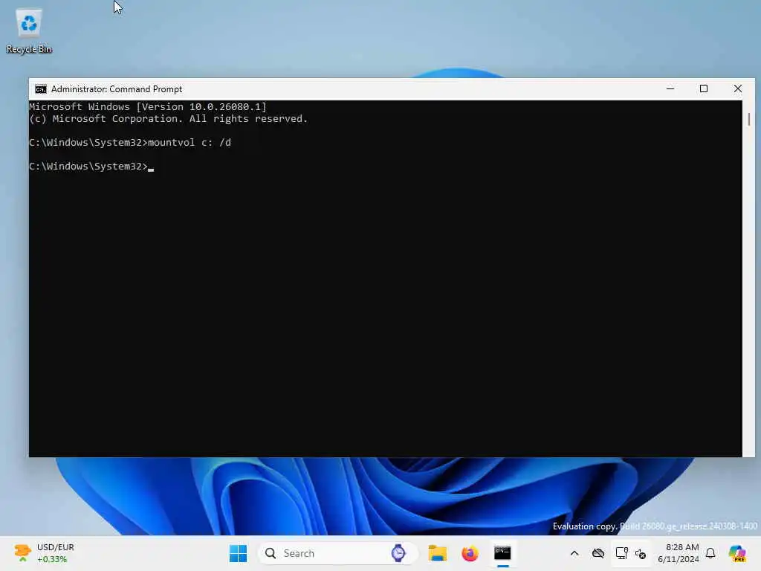Click the Microsoft Corporation copyright line
Image resolution: width=761 pixels, height=571 pixels.
(169, 118)
